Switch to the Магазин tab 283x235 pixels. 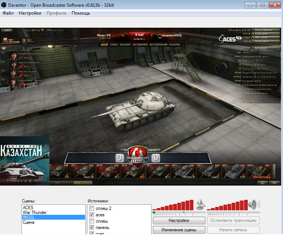point(125,45)
